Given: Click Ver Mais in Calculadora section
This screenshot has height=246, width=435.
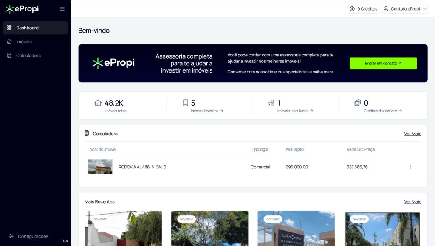Looking at the screenshot, I should click(x=412, y=134).
